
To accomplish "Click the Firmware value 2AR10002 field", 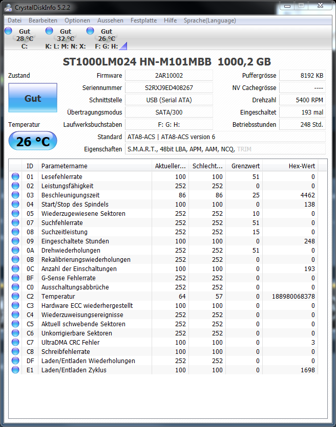I will tap(169, 76).
